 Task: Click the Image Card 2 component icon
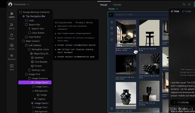pyautogui.click(x=32, y=103)
